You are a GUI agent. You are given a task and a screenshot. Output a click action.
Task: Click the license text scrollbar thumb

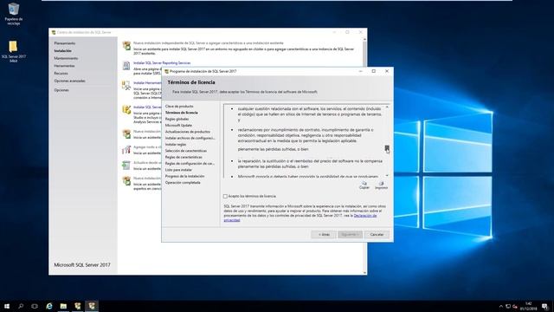click(x=387, y=148)
